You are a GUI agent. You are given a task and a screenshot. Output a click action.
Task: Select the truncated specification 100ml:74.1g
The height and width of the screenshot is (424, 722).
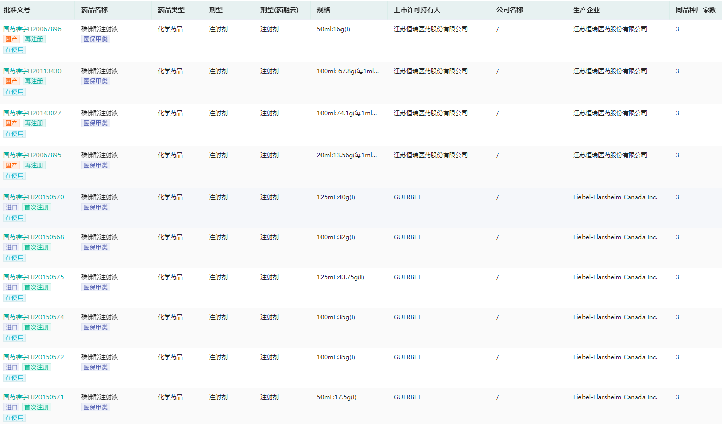click(347, 113)
